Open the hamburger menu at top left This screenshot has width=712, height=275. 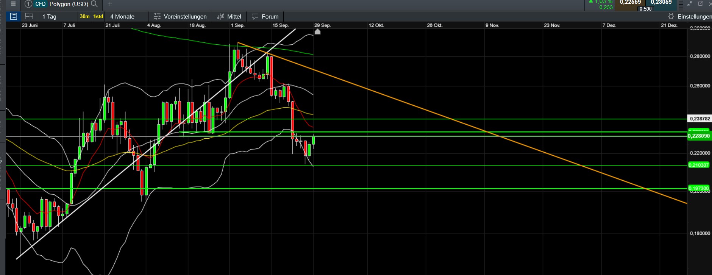pyautogui.click(x=13, y=4)
